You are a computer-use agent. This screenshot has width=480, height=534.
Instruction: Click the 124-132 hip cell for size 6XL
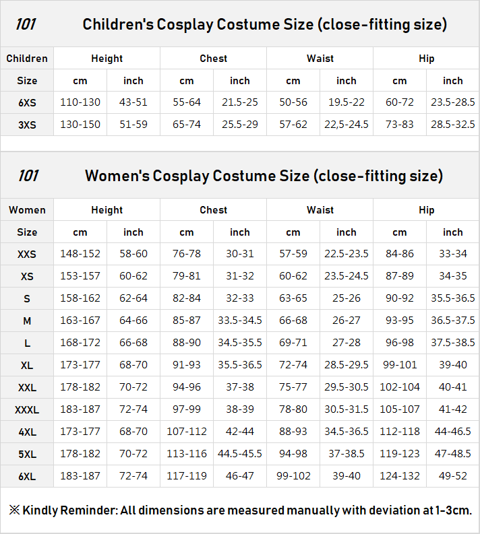coord(400,476)
